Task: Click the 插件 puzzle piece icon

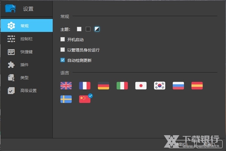Action: tap(11, 65)
